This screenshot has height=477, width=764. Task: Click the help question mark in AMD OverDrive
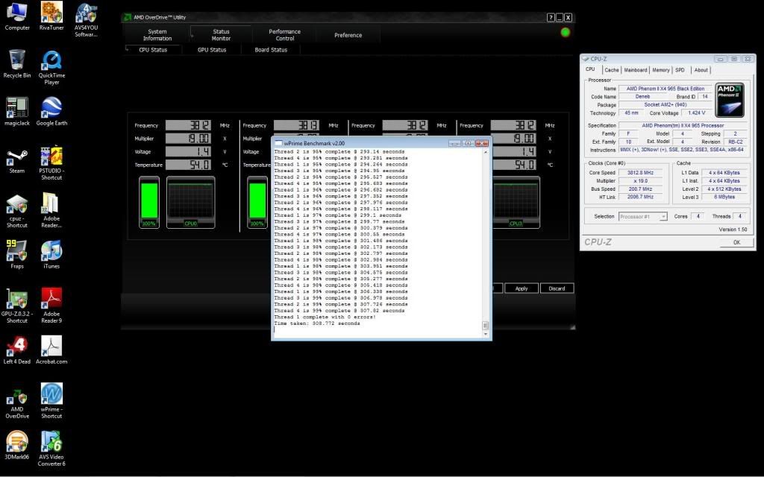tap(551, 18)
